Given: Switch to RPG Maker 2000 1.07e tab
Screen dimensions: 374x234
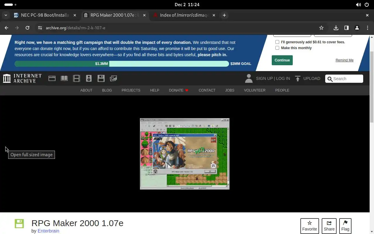Looking at the screenshot, I should click(115, 15).
